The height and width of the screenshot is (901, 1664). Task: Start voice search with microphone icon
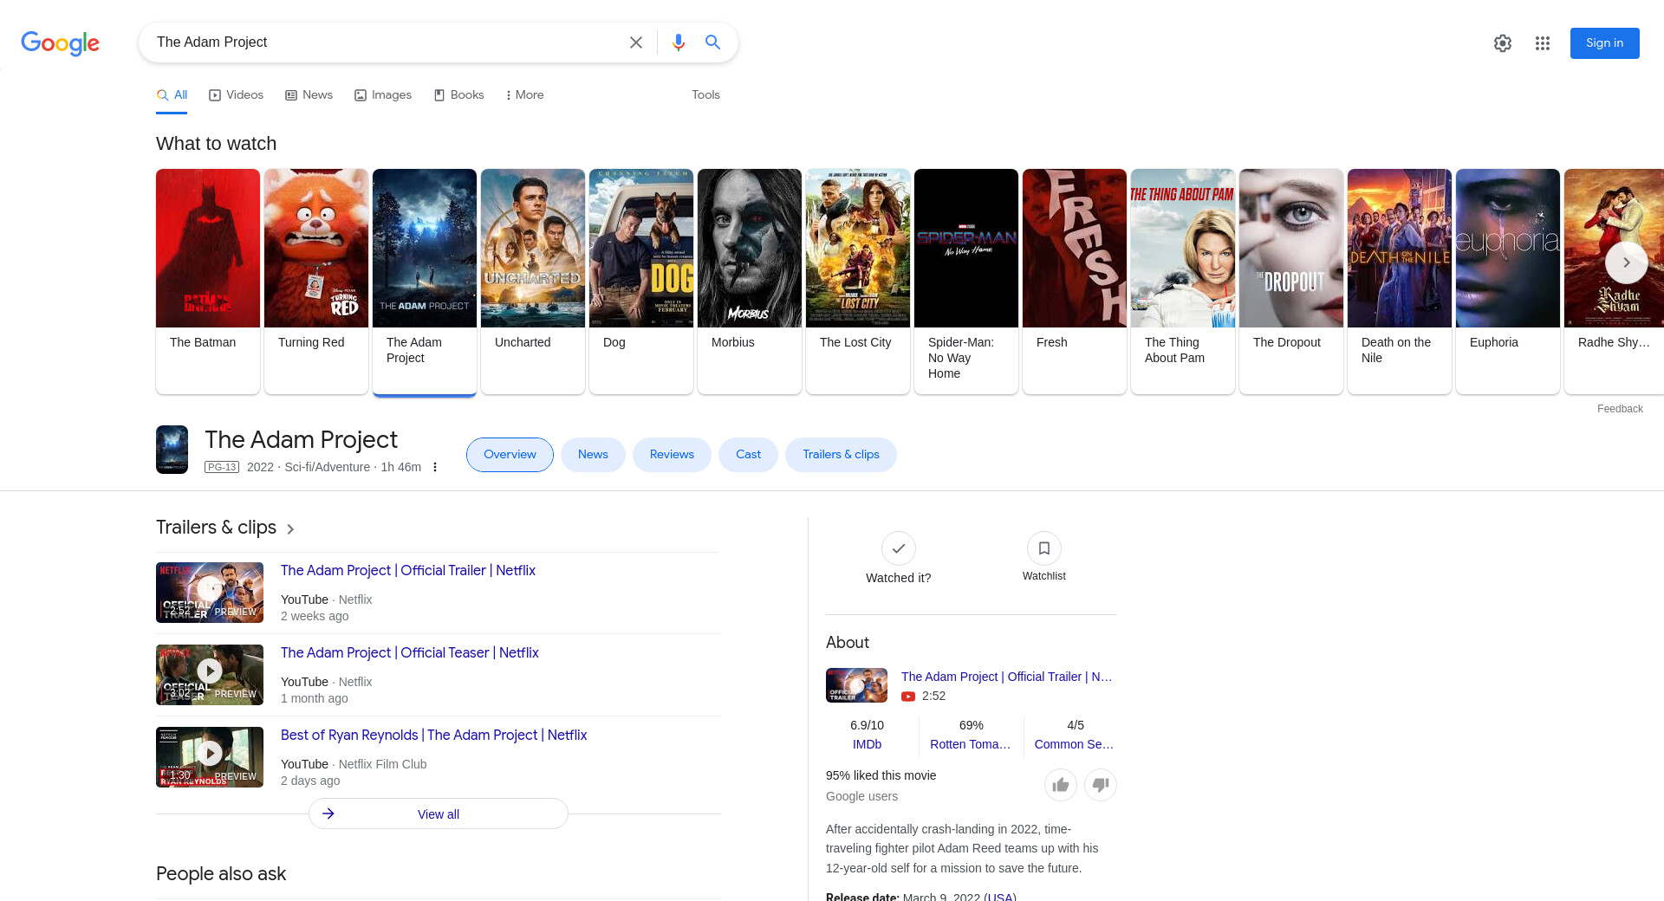pyautogui.click(x=678, y=42)
